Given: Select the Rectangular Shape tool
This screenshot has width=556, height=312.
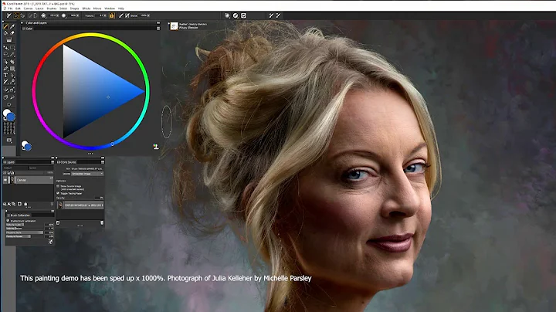Looking at the screenshot, I should pos(12,69).
